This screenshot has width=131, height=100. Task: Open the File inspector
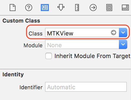point(13,8)
